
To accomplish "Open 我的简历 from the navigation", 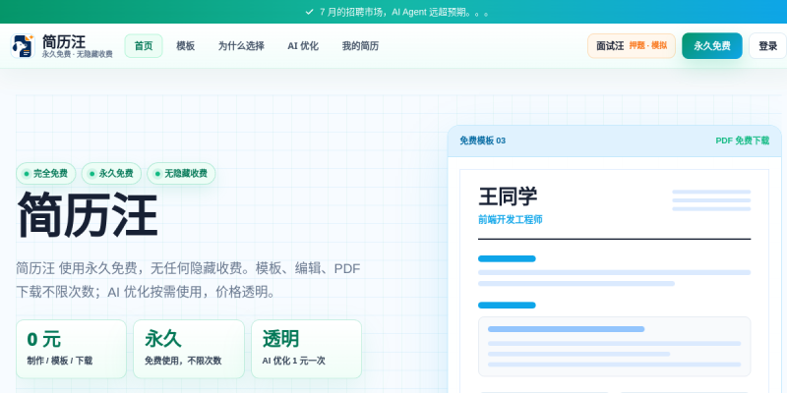I will click(x=360, y=46).
